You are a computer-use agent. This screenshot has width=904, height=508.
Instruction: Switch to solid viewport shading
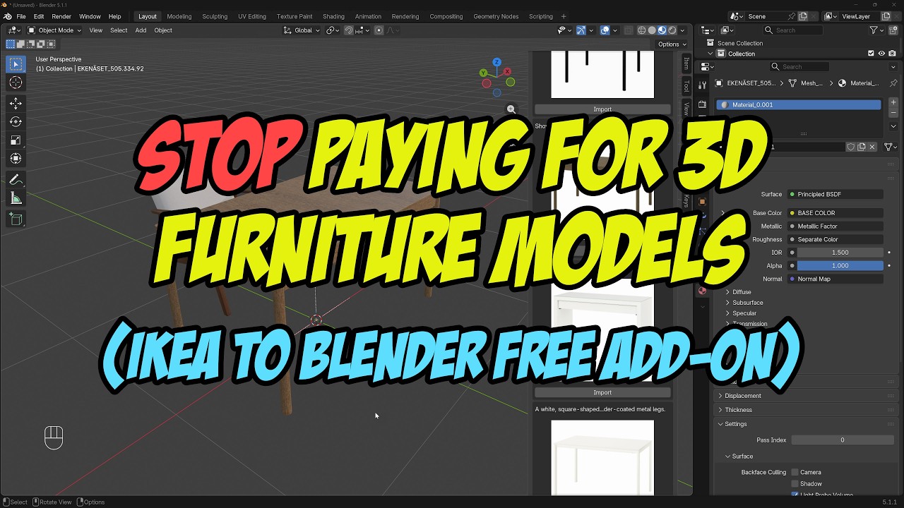click(652, 30)
